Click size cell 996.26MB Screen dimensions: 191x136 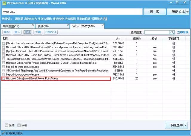[x=118, y=47]
